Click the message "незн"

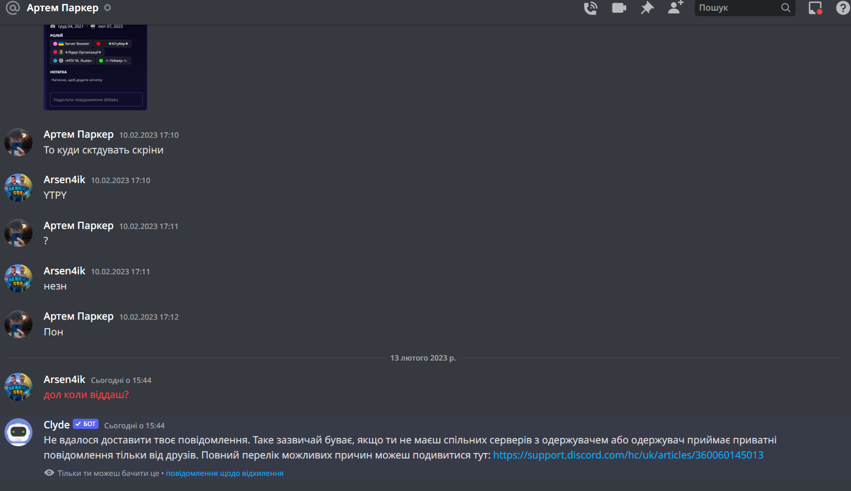55,286
